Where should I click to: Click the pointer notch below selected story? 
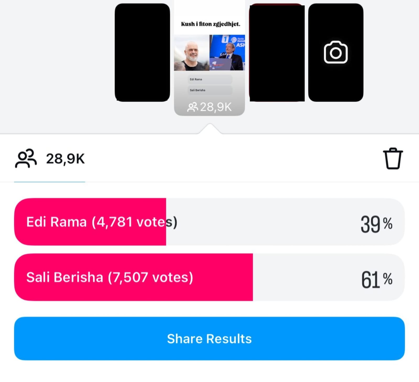[210, 129]
